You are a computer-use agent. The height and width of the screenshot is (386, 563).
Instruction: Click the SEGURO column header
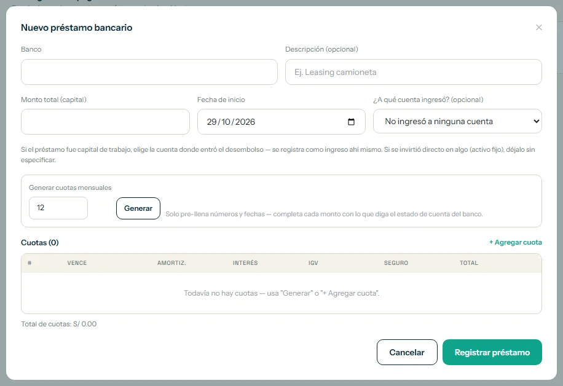(396, 263)
